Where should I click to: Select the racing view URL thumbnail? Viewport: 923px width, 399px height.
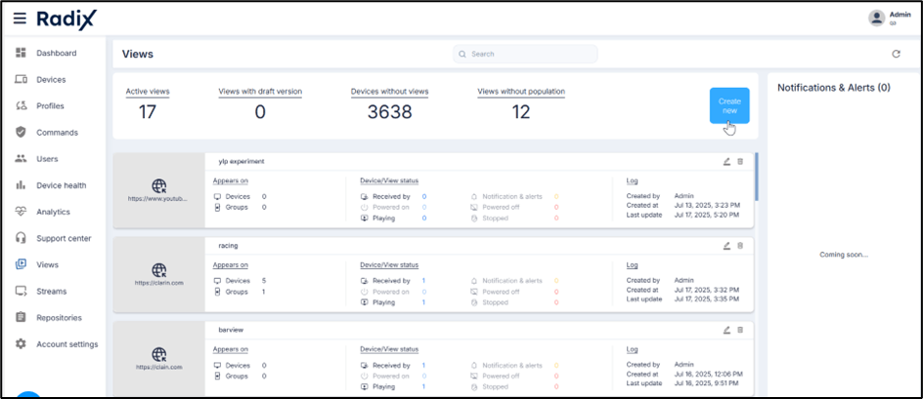pyautogui.click(x=159, y=274)
